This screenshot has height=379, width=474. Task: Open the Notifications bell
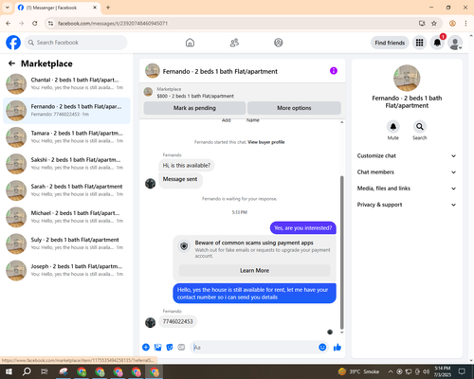[437, 43]
